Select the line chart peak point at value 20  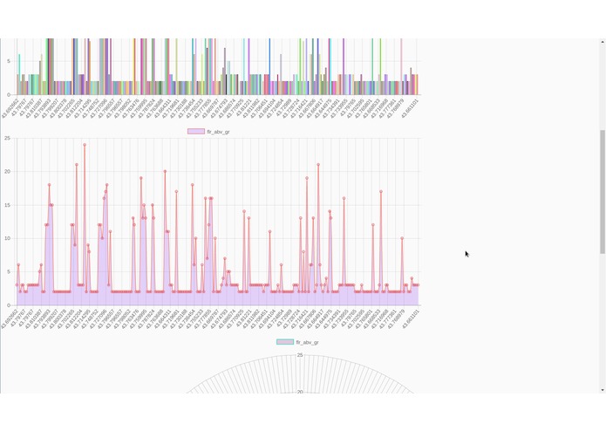click(165, 171)
